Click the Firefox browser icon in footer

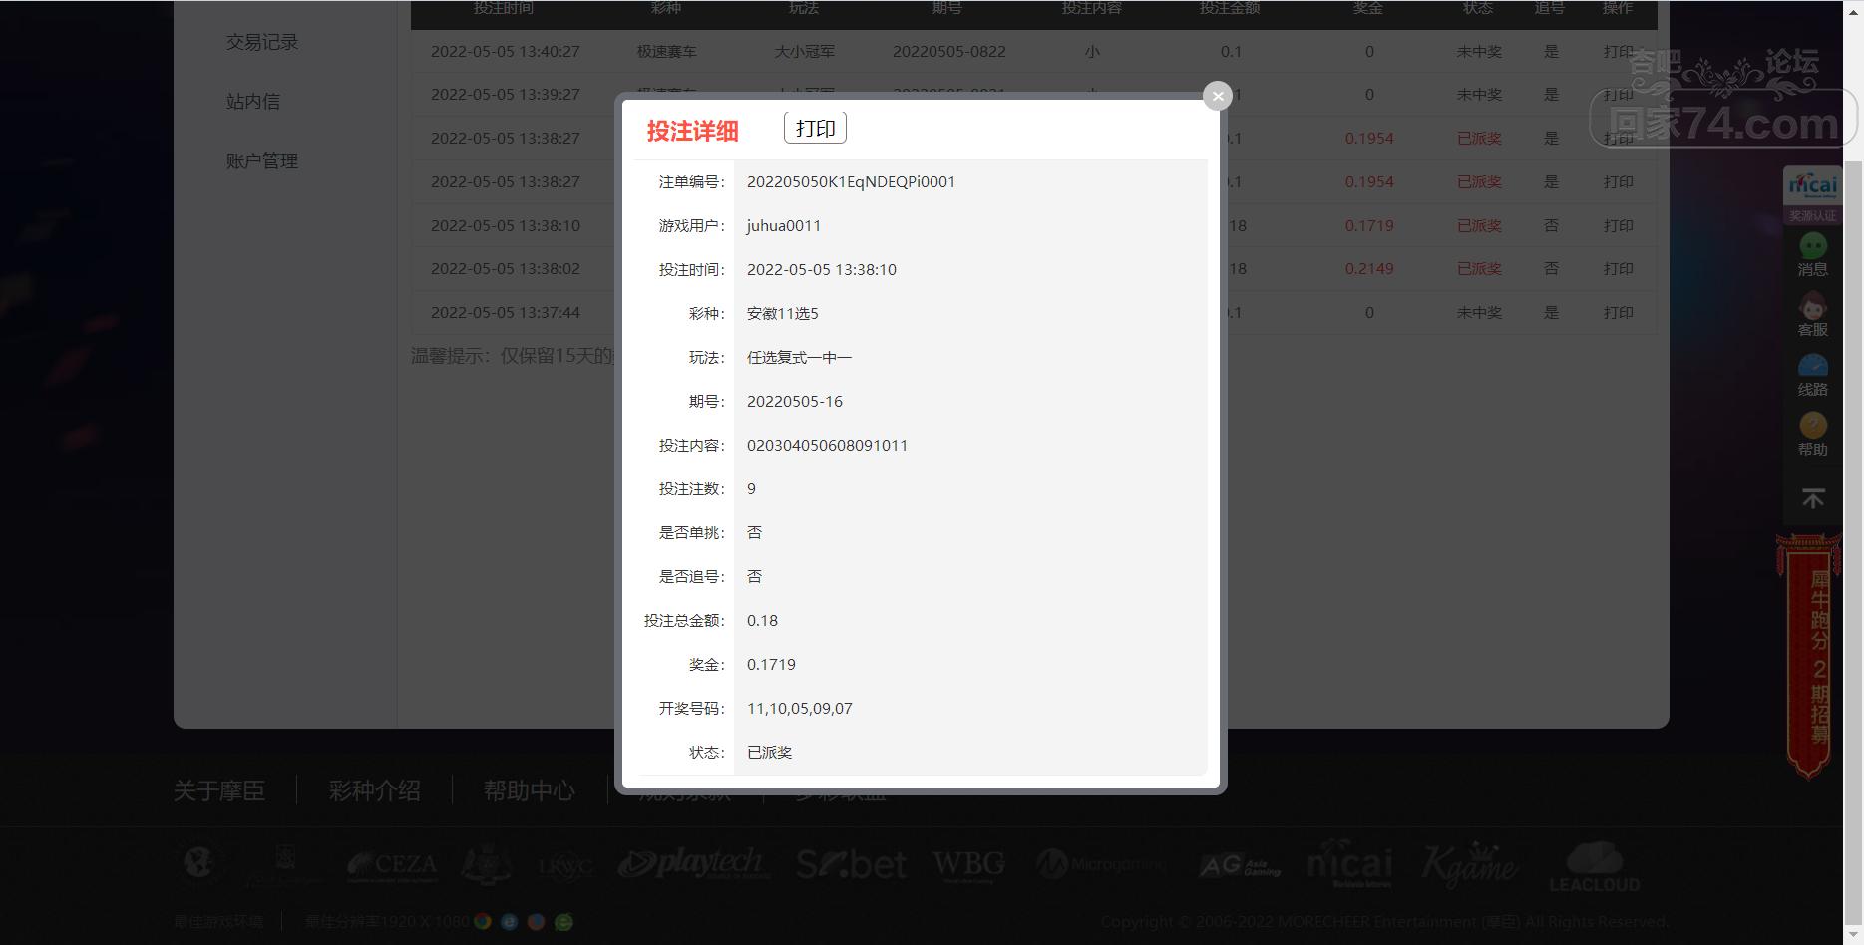coord(536,921)
